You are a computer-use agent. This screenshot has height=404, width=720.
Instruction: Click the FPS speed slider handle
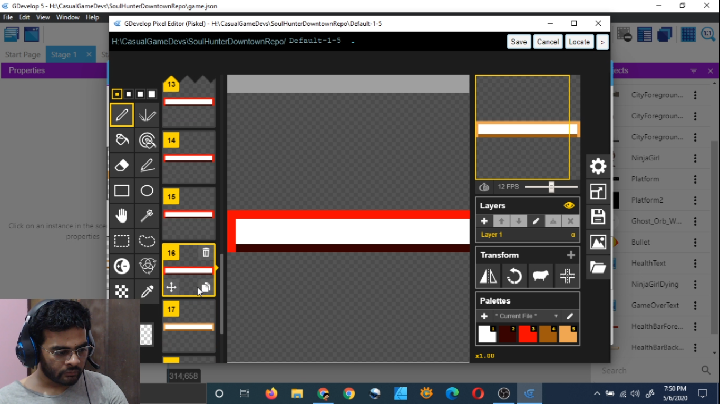[551, 187]
